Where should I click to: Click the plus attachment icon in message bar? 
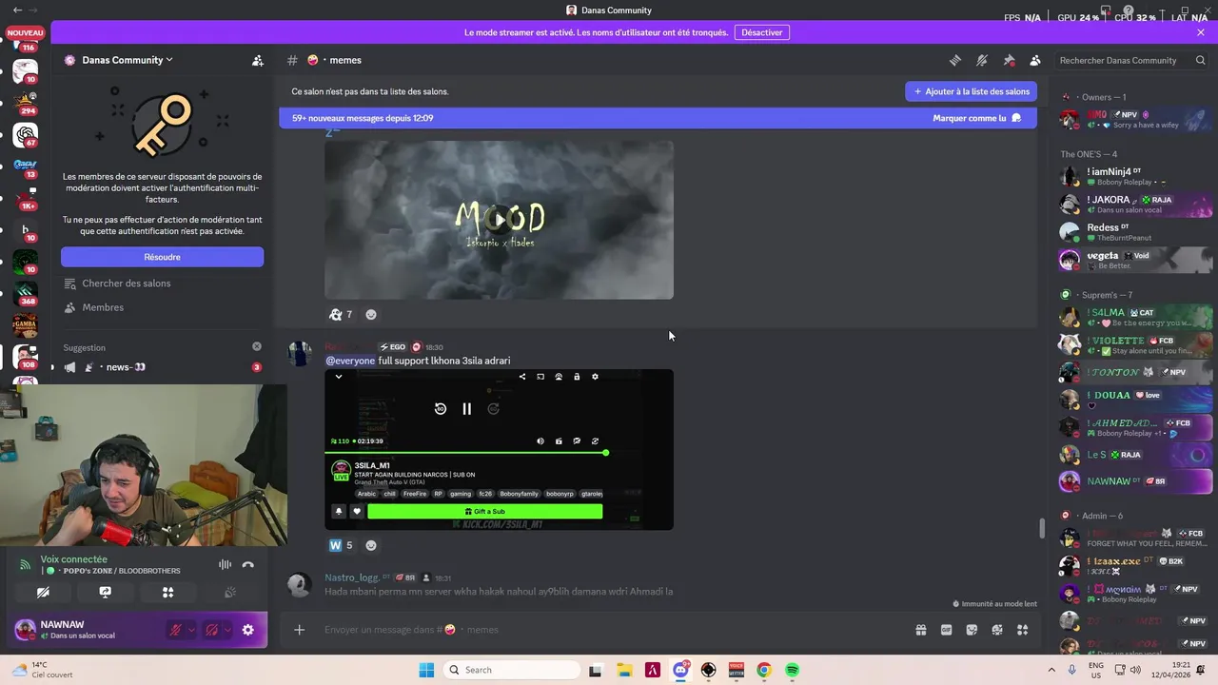point(299,629)
